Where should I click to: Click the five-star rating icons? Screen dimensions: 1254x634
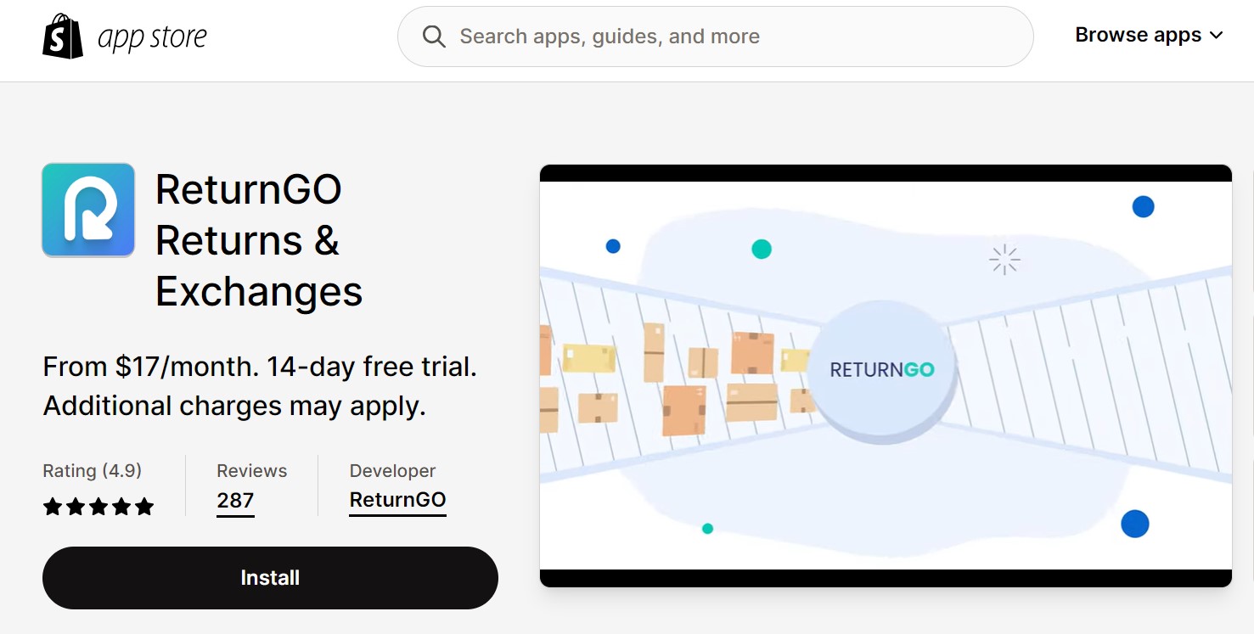(x=98, y=507)
